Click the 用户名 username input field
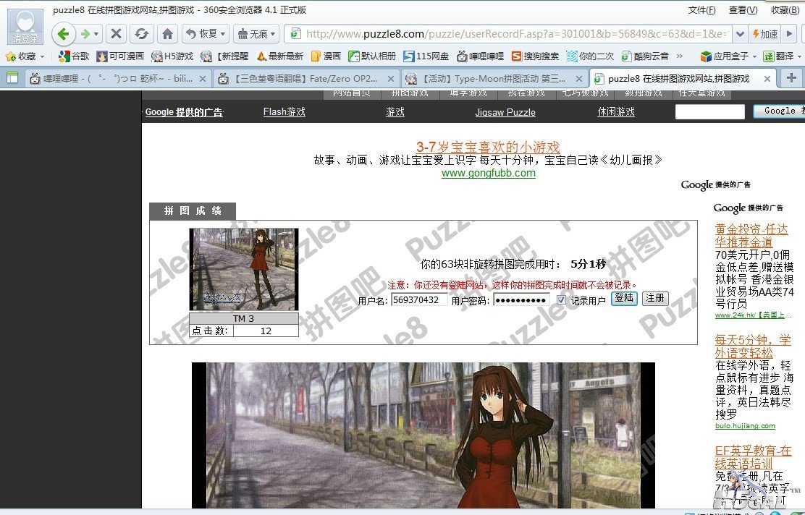 (419, 300)
